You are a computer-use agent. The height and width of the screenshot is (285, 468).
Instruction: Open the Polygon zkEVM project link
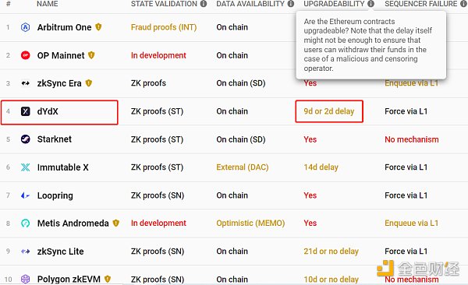pos(69,280)
